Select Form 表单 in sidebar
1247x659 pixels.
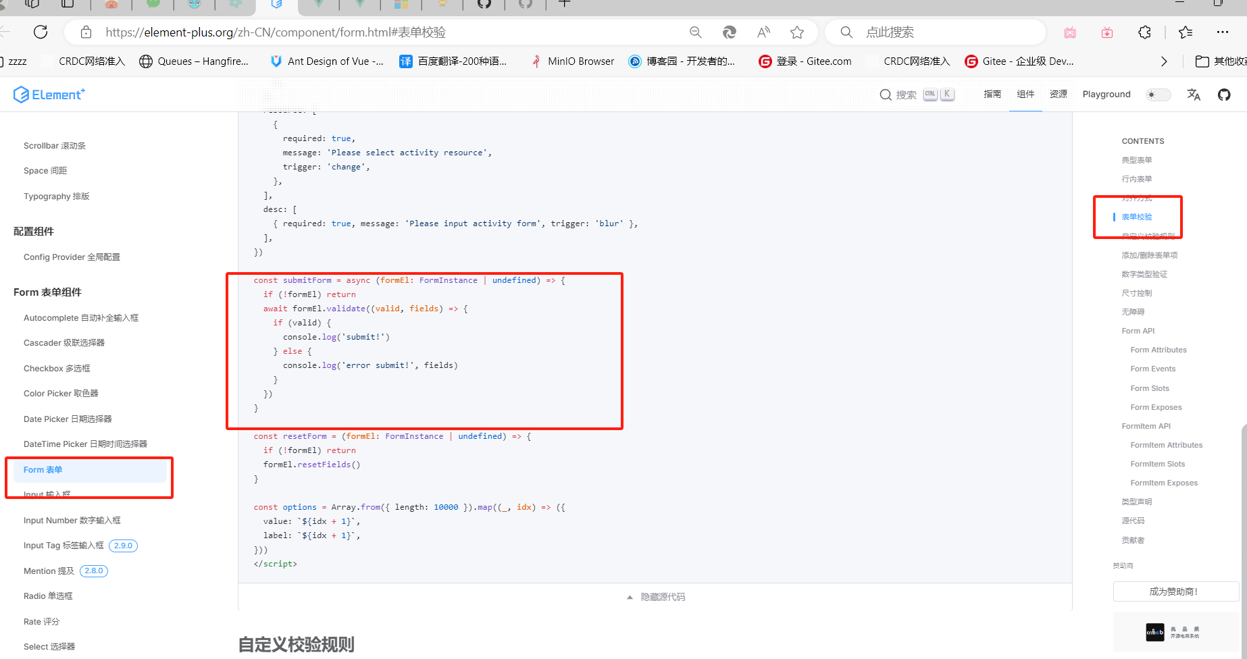click(88, 470)
